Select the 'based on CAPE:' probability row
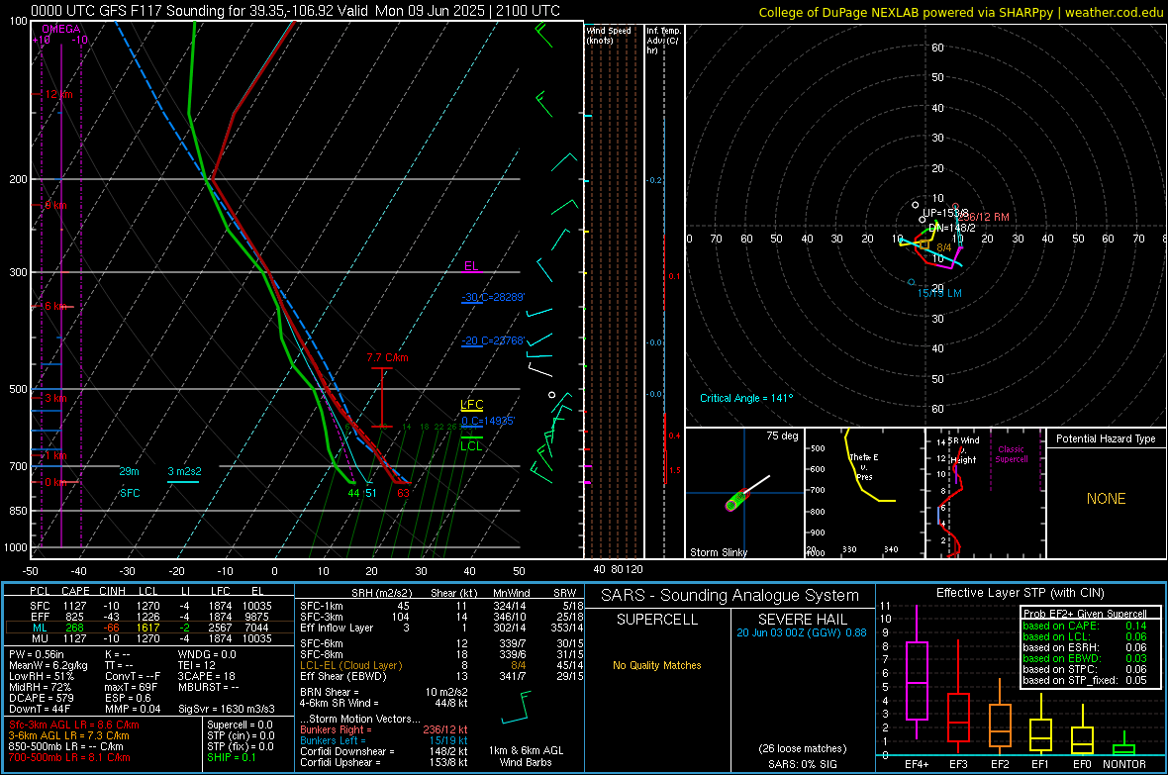 click(1085, 626)
